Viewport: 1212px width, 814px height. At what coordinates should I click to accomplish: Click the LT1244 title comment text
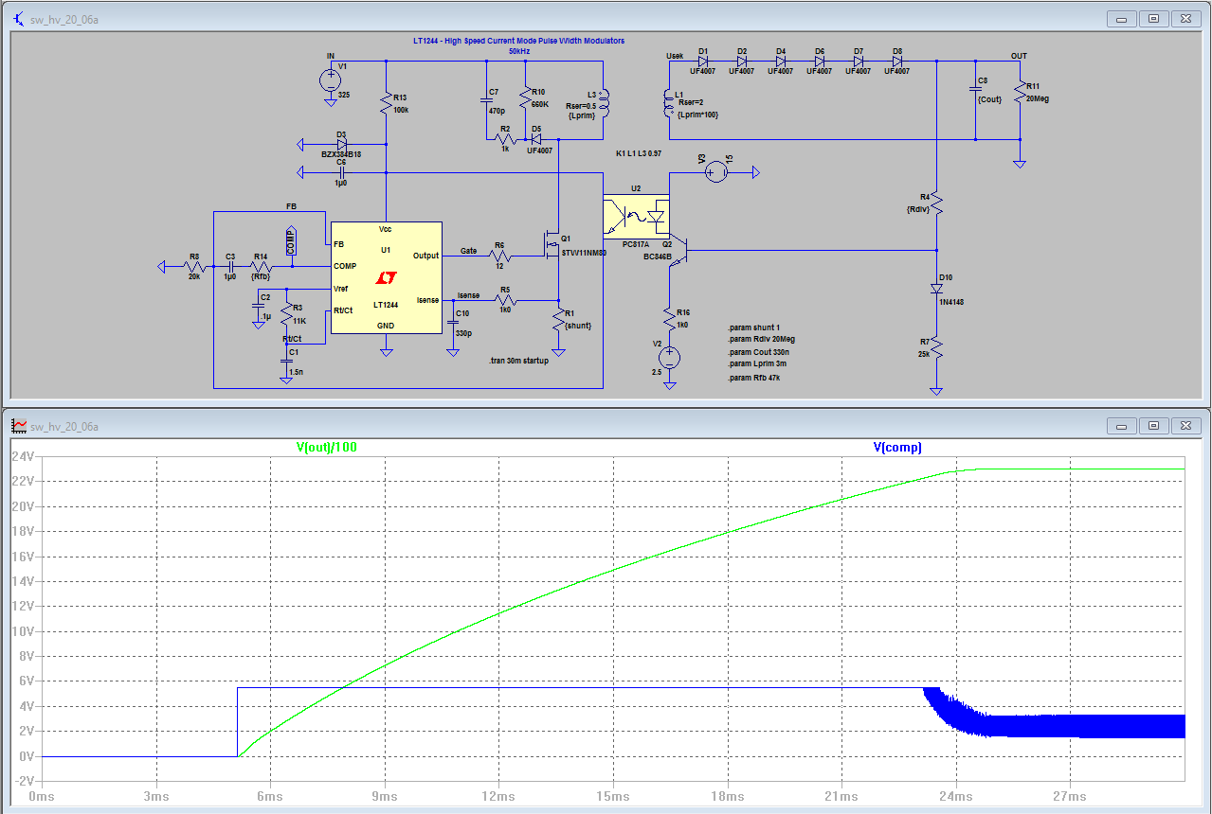tap(518, 41)
